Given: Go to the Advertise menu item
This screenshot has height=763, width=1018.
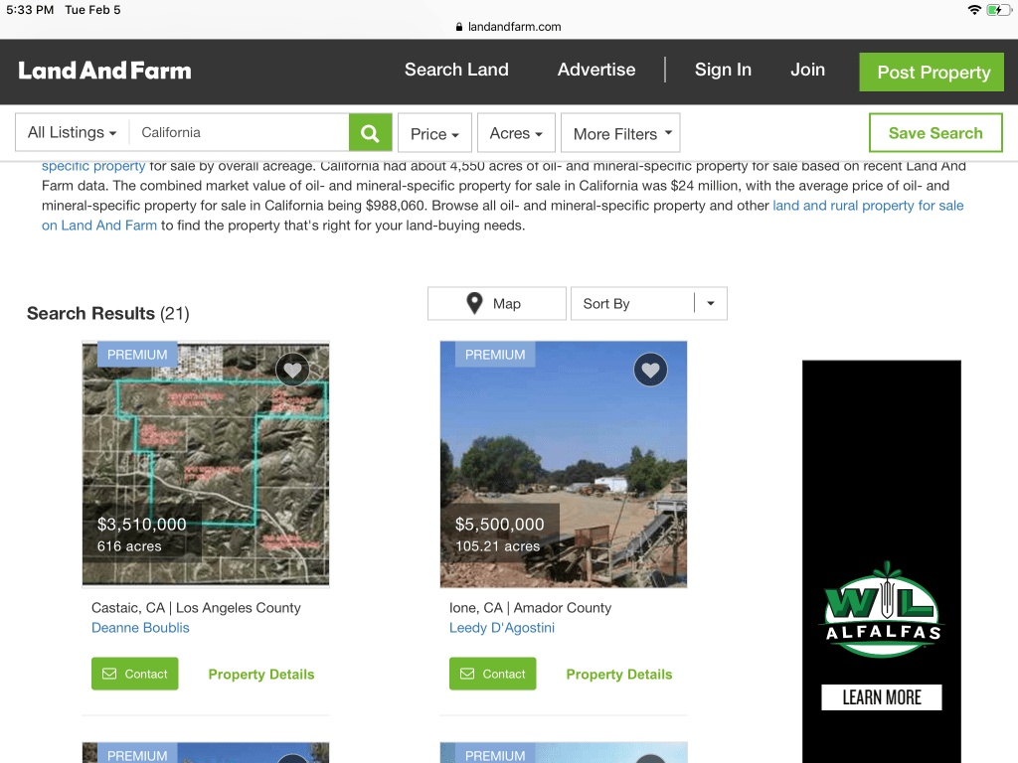Looking at the screenshot, I should tap(596, 70).
